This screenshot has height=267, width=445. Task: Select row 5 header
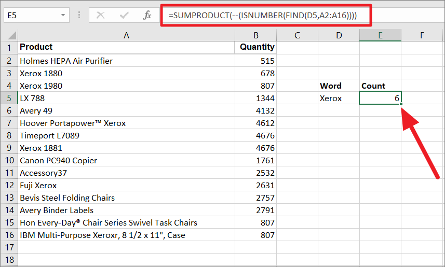pyautogui.click(x=9, y=98)
